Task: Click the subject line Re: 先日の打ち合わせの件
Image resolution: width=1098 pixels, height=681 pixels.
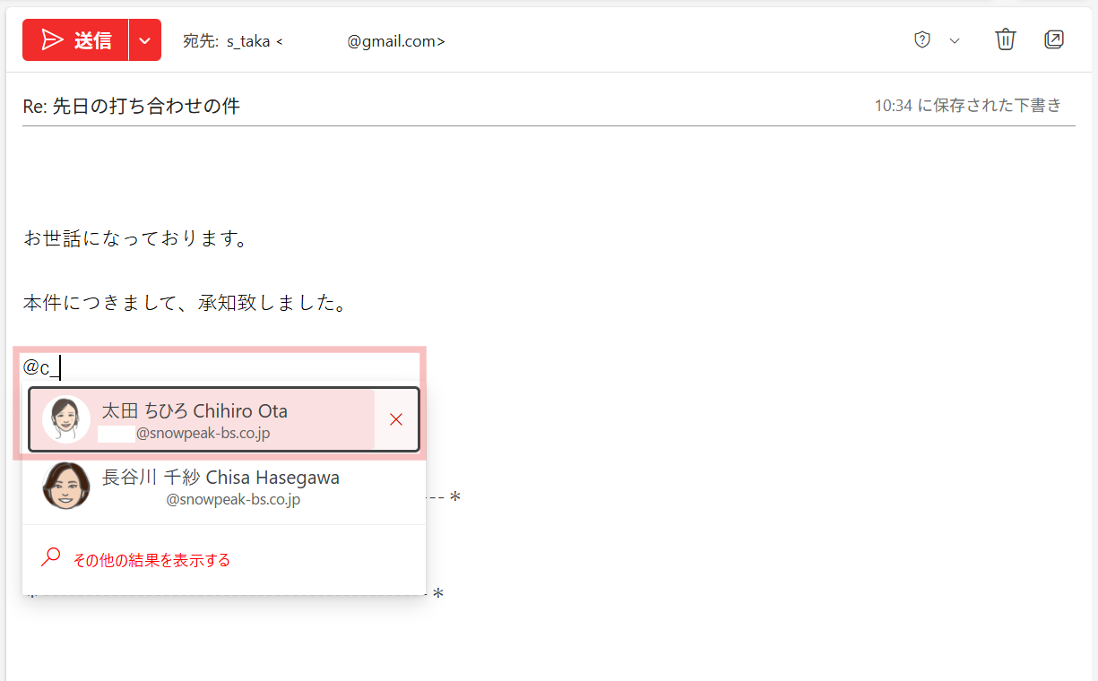Action: tap(132, 107)
